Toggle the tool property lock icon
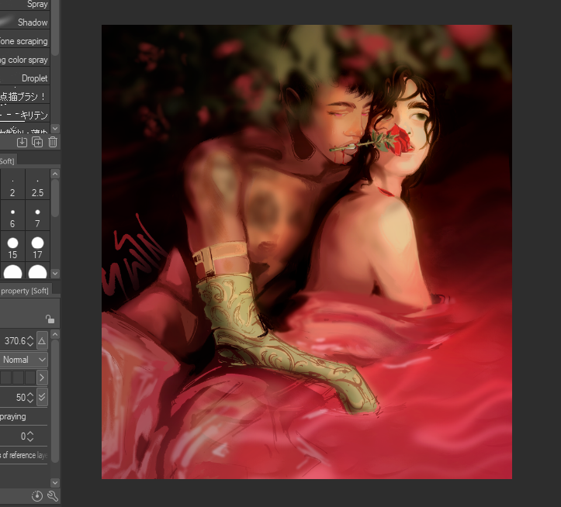 click(50, 319)
